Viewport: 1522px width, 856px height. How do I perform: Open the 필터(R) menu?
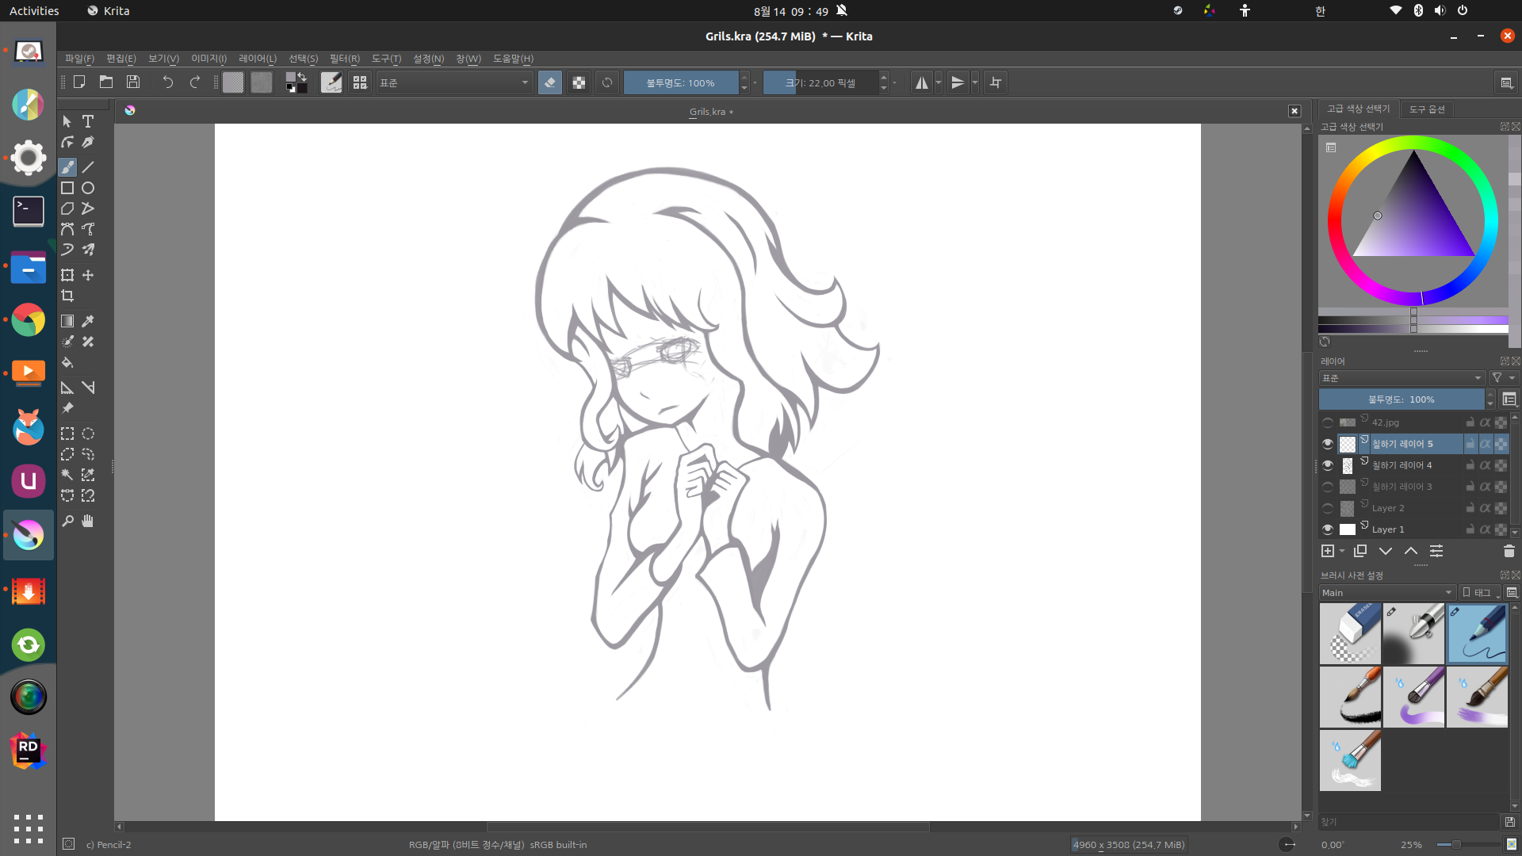[344, 59]
